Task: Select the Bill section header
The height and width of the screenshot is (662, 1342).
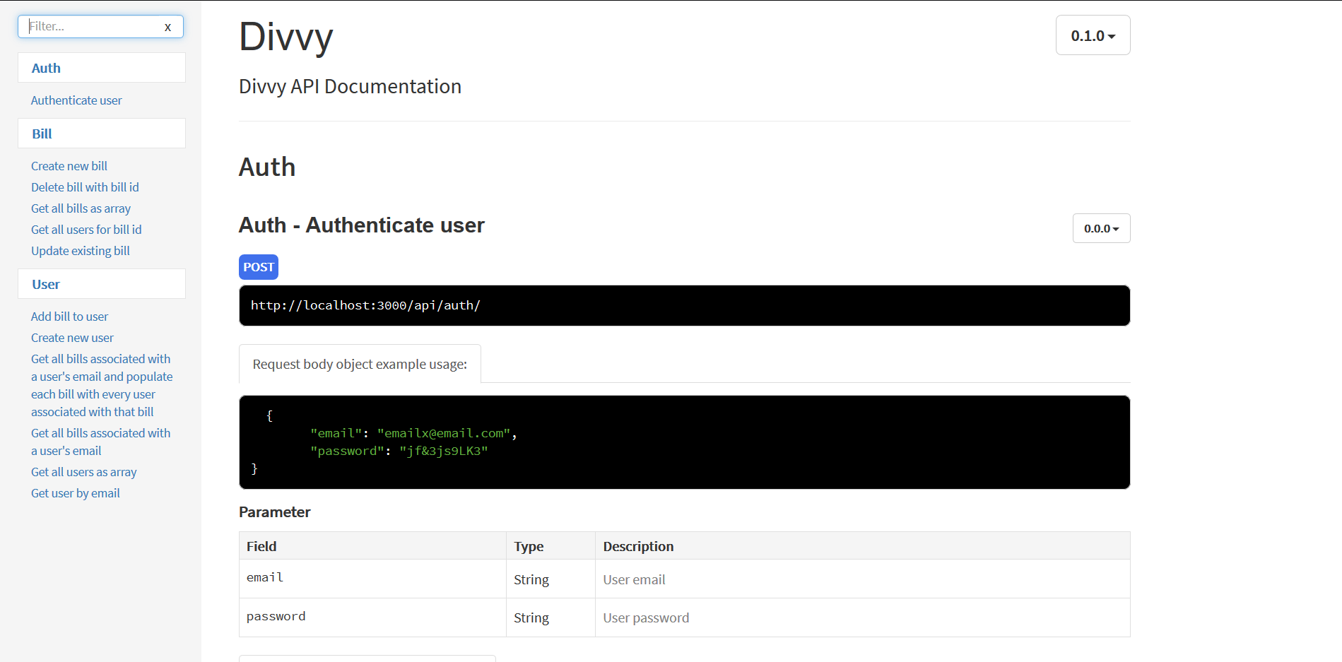Action: point(42,133)
